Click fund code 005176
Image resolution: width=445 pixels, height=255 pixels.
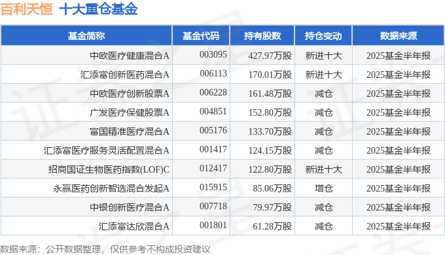(213, 131)
